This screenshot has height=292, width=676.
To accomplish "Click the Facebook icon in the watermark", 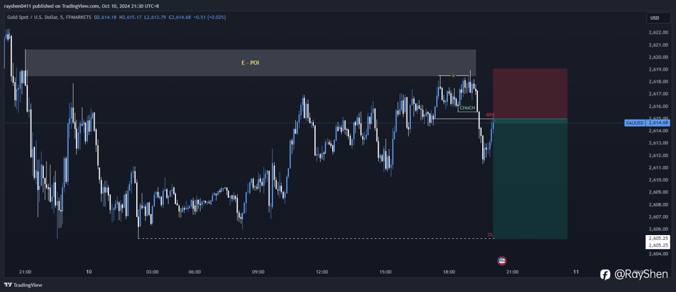I will (605, 274).
